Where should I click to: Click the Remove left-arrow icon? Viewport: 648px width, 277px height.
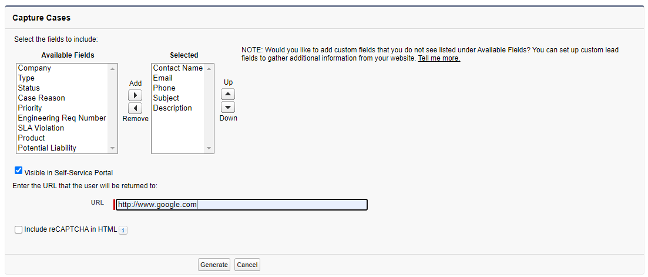pyautogui.click(x=135, y=108)
